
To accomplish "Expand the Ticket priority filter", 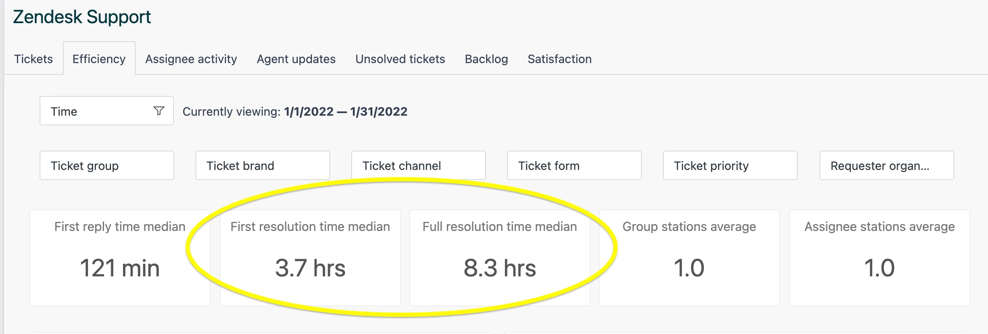I will click(730, 166).
